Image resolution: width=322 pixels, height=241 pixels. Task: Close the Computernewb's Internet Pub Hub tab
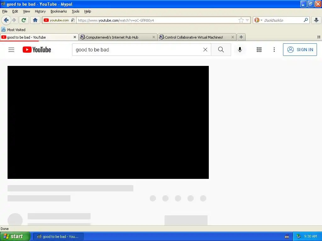click(153, 37)
